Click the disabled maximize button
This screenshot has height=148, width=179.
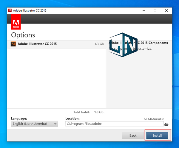pyautogui.click(x=155, y=11)
